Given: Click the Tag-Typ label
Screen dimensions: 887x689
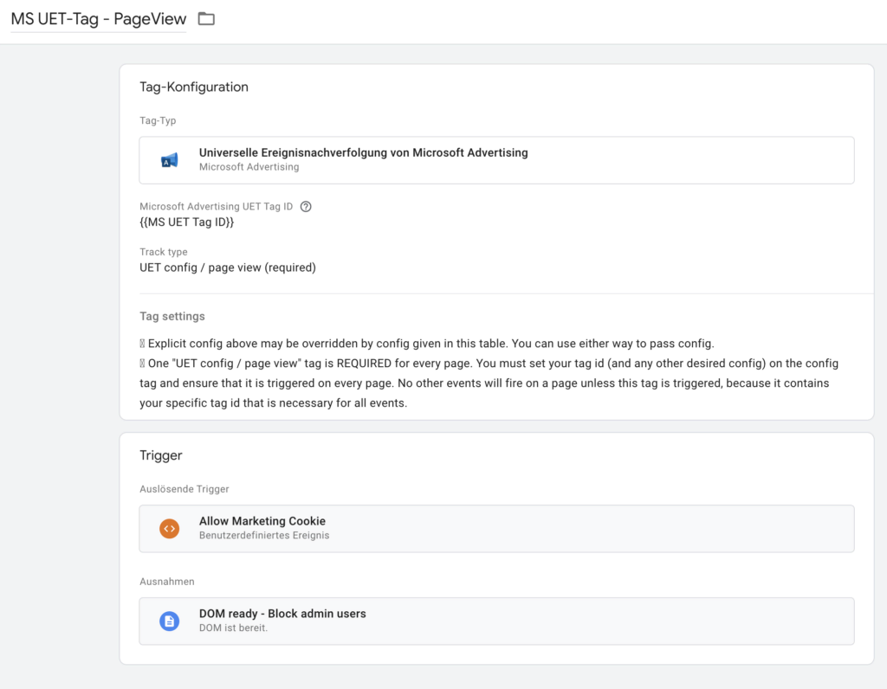Looking at the screenshot, I should pyautogui.click(x=158, y=120).
